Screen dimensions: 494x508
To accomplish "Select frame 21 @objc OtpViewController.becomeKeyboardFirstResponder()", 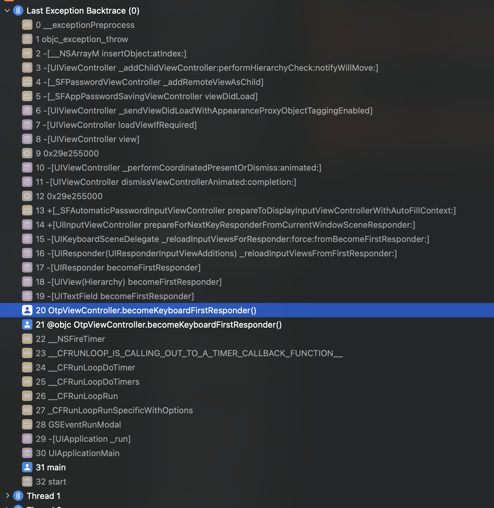I will coord(159,325).
